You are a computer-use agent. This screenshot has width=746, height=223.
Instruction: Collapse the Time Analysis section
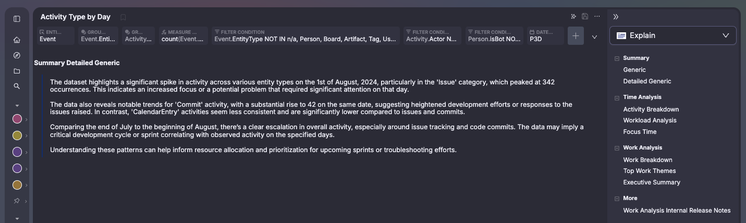coord(617,97)
